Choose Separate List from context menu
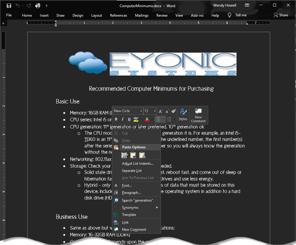Viewport: 296px width, 245px height. point(136,171)
